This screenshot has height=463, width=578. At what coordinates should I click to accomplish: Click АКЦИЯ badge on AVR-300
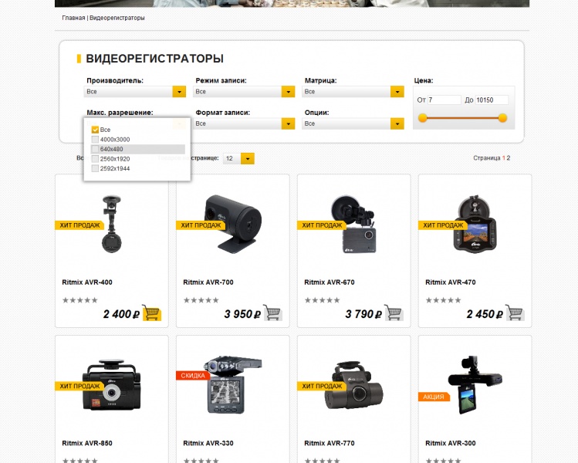[434, 397]
